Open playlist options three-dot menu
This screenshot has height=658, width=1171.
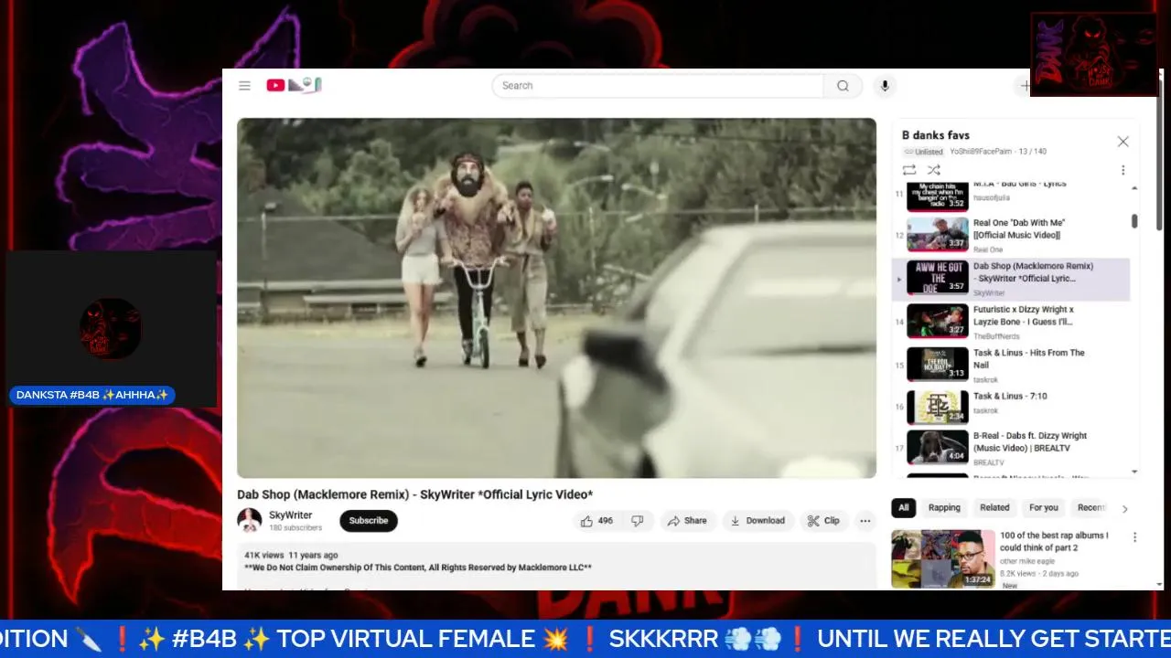point(1123,170)
